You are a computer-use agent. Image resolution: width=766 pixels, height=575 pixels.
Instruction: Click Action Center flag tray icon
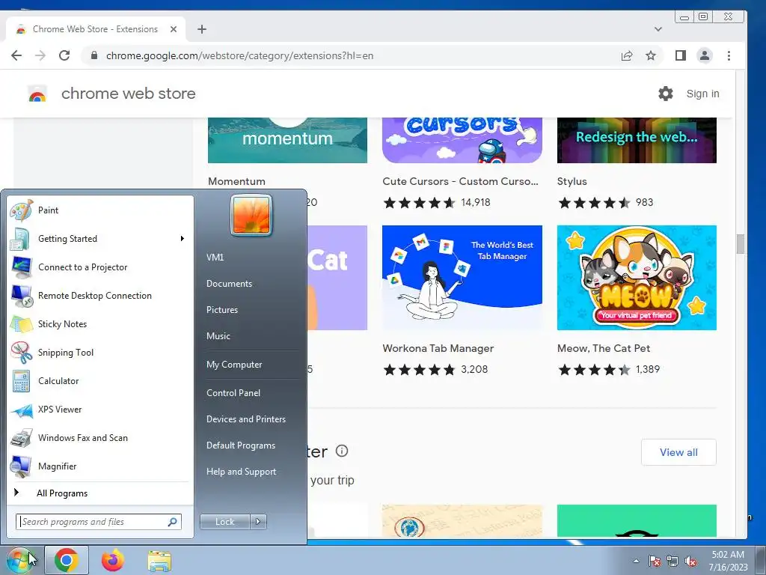pos(655,562)
